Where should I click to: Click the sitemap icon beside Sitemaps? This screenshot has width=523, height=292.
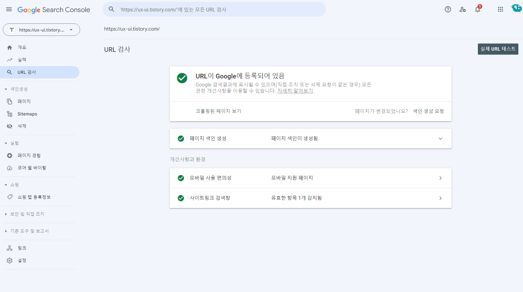pos(10,114)
